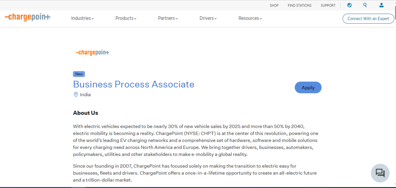Image resolution: width=396 pixels, height=188 pixels.
Task: Click the India location text
Action: 85,95
